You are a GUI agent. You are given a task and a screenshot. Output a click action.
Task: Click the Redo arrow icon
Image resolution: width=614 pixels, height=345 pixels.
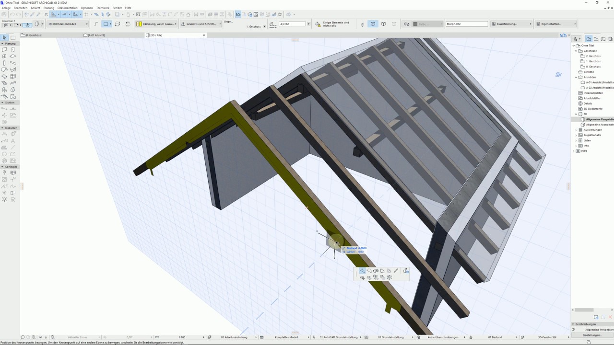pos(18,14)
